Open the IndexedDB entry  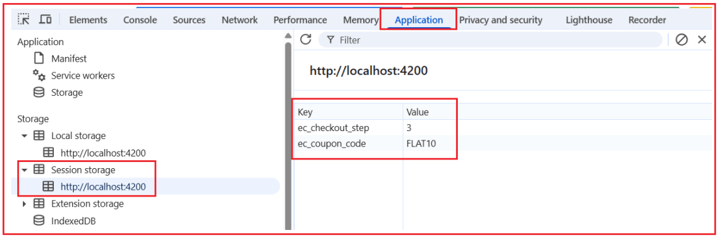[74, 221]
